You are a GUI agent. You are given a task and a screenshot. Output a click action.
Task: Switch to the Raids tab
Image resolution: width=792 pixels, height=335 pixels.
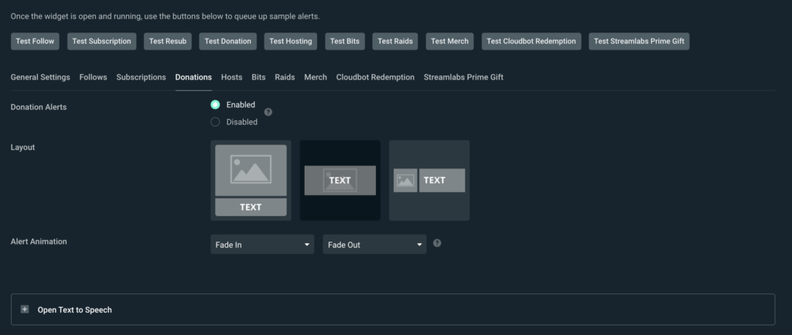coord(285,77)
